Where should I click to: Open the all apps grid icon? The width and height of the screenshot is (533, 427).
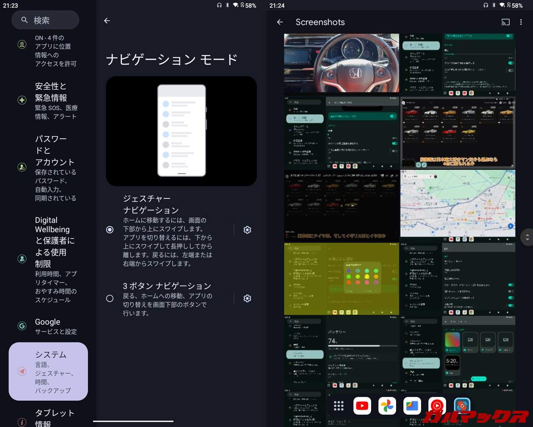(x=339, y=406)
